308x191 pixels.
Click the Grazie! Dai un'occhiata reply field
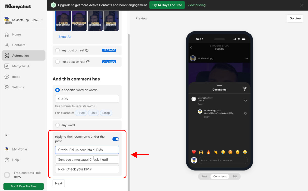click(x=87, y=150)
